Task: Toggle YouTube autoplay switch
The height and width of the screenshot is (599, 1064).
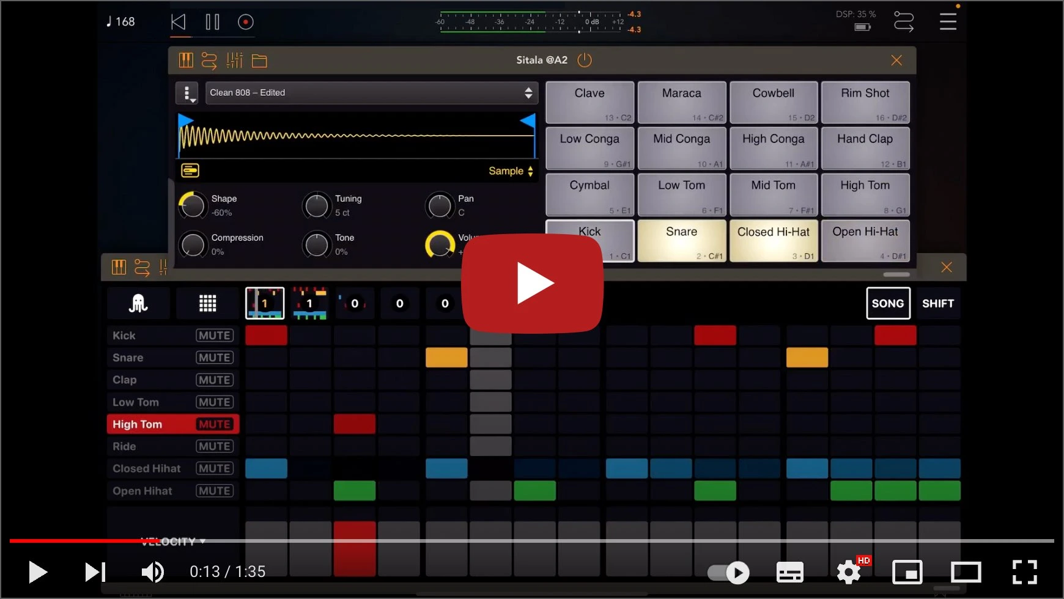Action: click(729, 573)
